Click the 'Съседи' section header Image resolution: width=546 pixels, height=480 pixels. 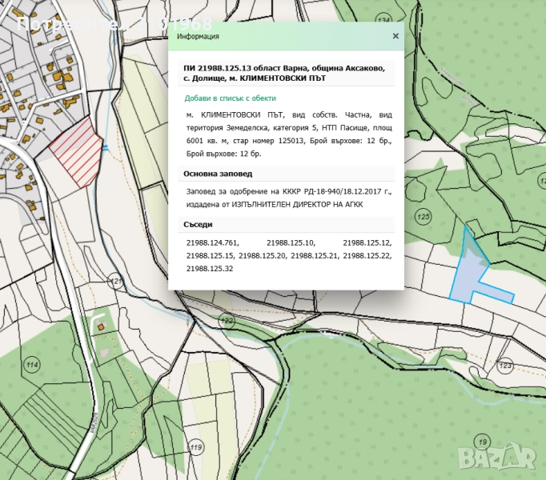[199, 225]
